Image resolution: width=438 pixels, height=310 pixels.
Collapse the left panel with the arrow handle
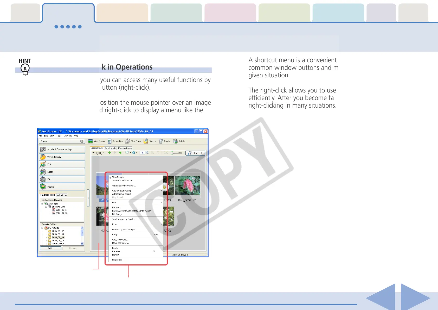pyautogui.click(x=88, y=198)
